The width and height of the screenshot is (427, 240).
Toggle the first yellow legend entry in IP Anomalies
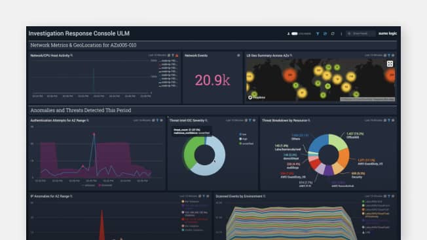pos(191,201)
